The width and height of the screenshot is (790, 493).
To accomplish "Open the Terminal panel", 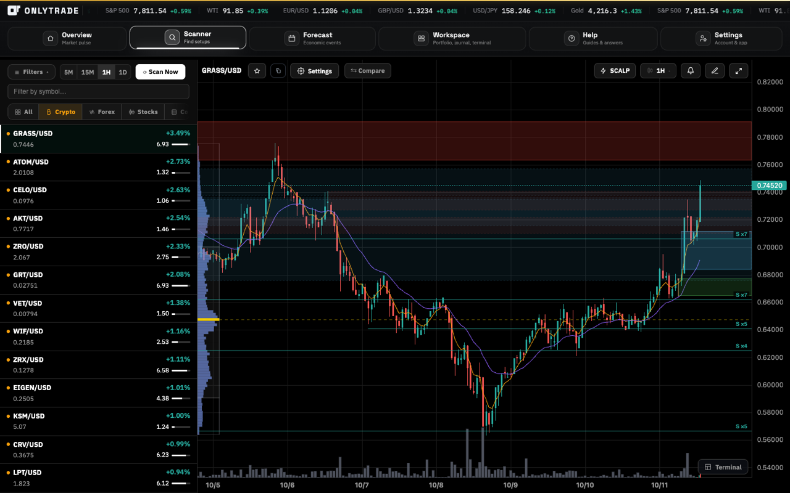I will [723, 467].
